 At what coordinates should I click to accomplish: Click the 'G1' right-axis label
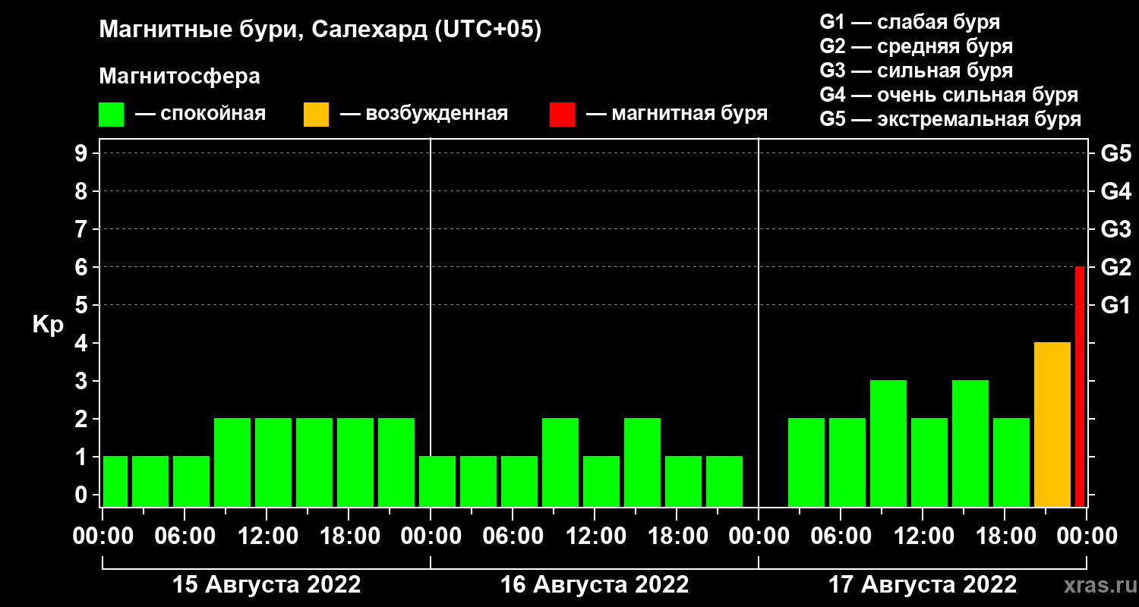pos(1115,305)
